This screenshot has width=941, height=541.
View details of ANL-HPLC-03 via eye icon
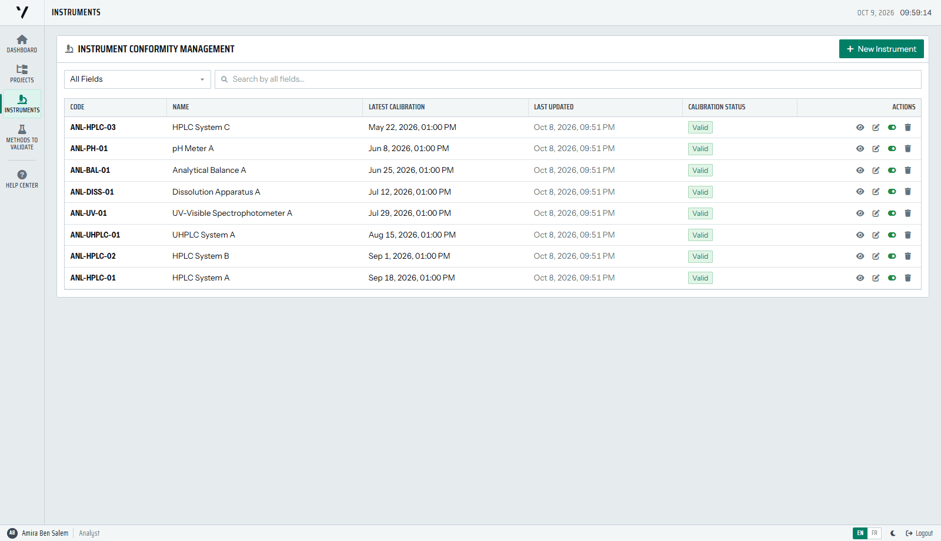point(860,128)
